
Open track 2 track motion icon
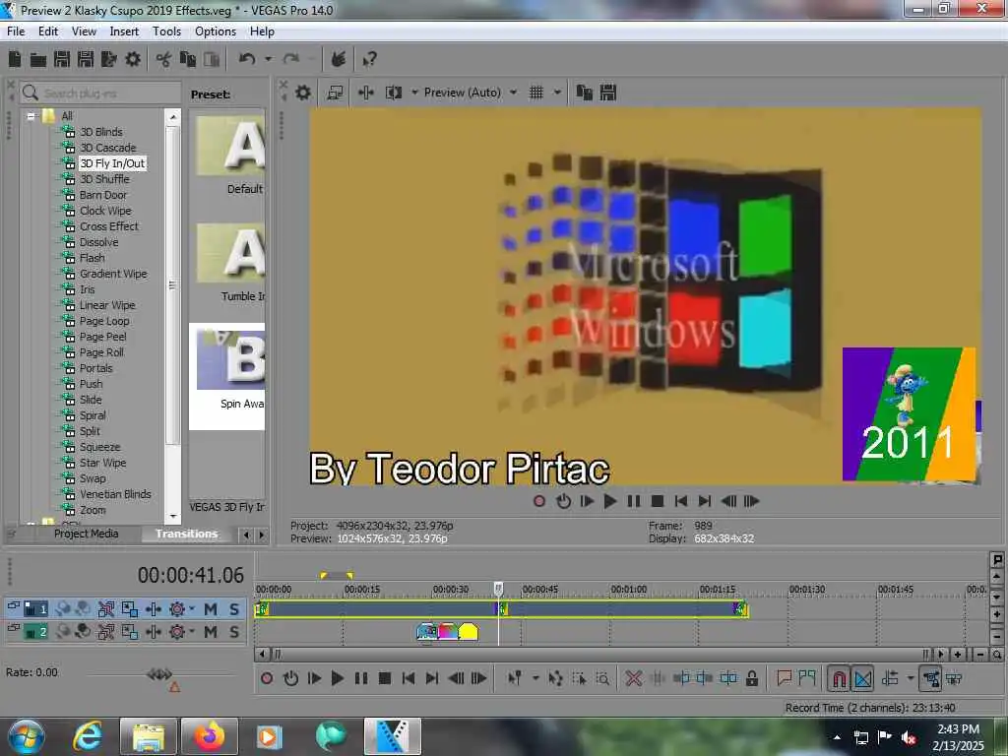point(130,632)
